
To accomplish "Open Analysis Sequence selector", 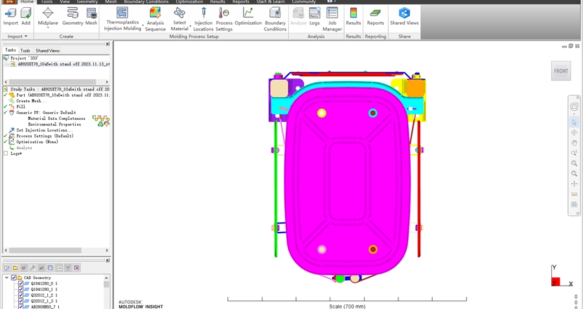I will coord(155,19).
